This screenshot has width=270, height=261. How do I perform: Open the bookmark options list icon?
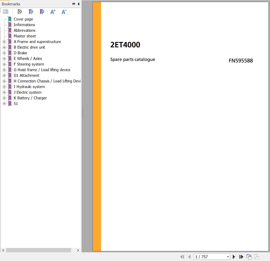[x=6, y=12]
